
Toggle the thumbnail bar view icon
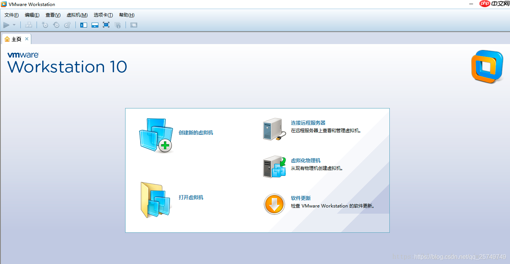[x=95, y=25]
